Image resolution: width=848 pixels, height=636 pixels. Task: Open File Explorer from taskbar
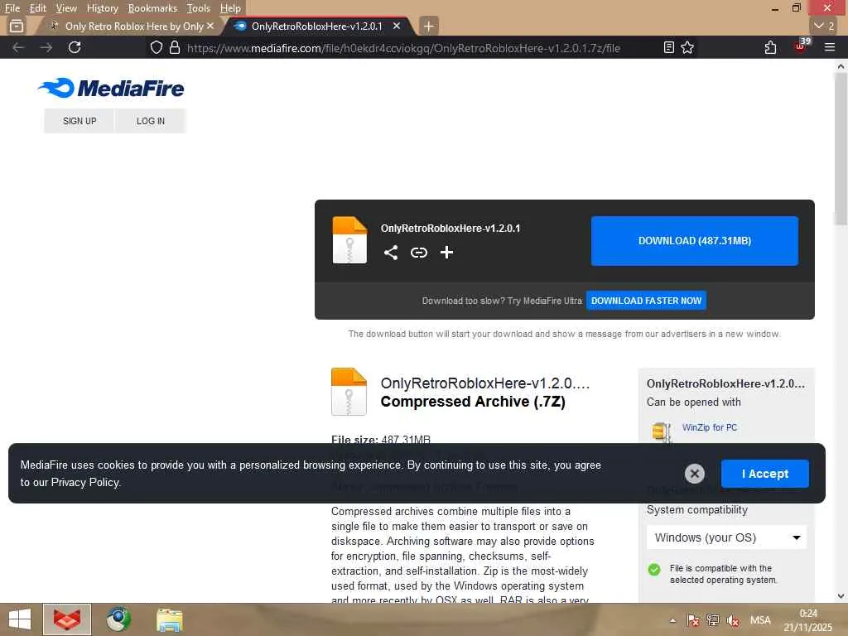coord(169,619)
